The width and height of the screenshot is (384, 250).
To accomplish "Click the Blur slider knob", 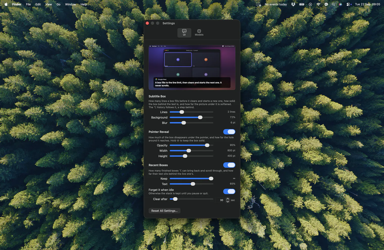I will pyautogui.click(x=184, y=123).
